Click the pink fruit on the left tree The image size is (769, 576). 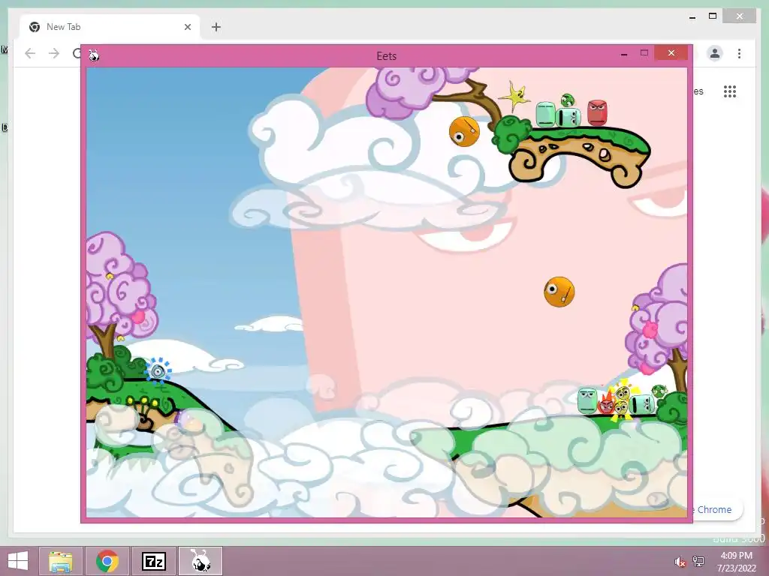click(x=138, y=317)
